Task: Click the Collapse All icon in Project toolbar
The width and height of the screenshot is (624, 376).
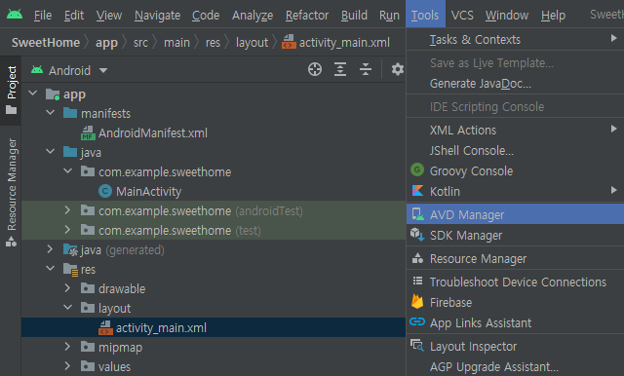Action: (x=366, y=69)
